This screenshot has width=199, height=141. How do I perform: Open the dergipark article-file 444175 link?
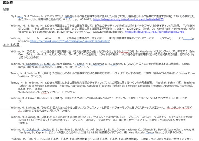tap(128, 19)
